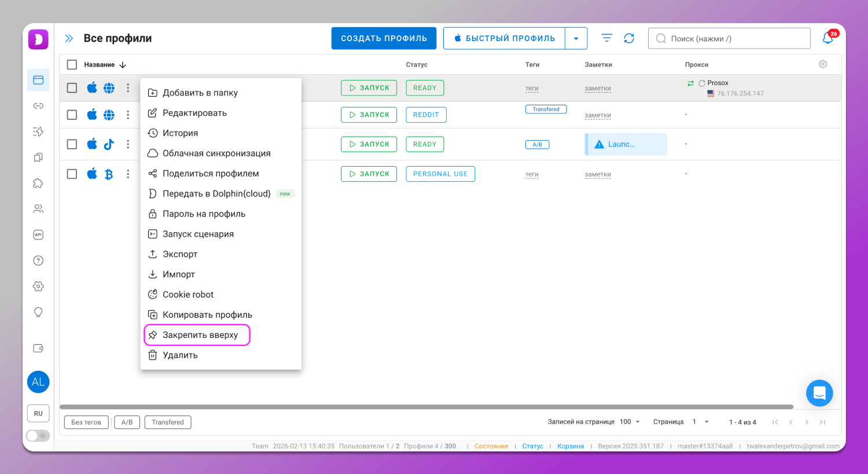This screenshot has height=474, width=868.
Task: Select the checkbox of the Bitcoin profile row
Action: pyautogui.click(x=72, y=174)
